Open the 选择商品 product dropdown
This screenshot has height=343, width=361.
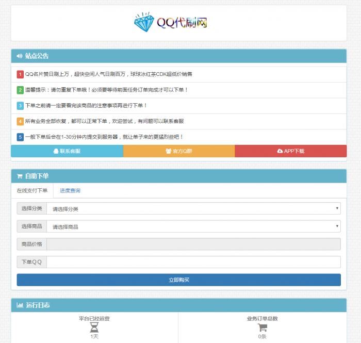coord(193,226)
